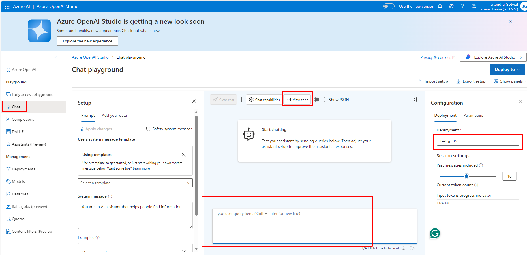The height and width of the screenshot is (255, 527).
Task: Click Explore the new experience button
Action: pos(87,41)
